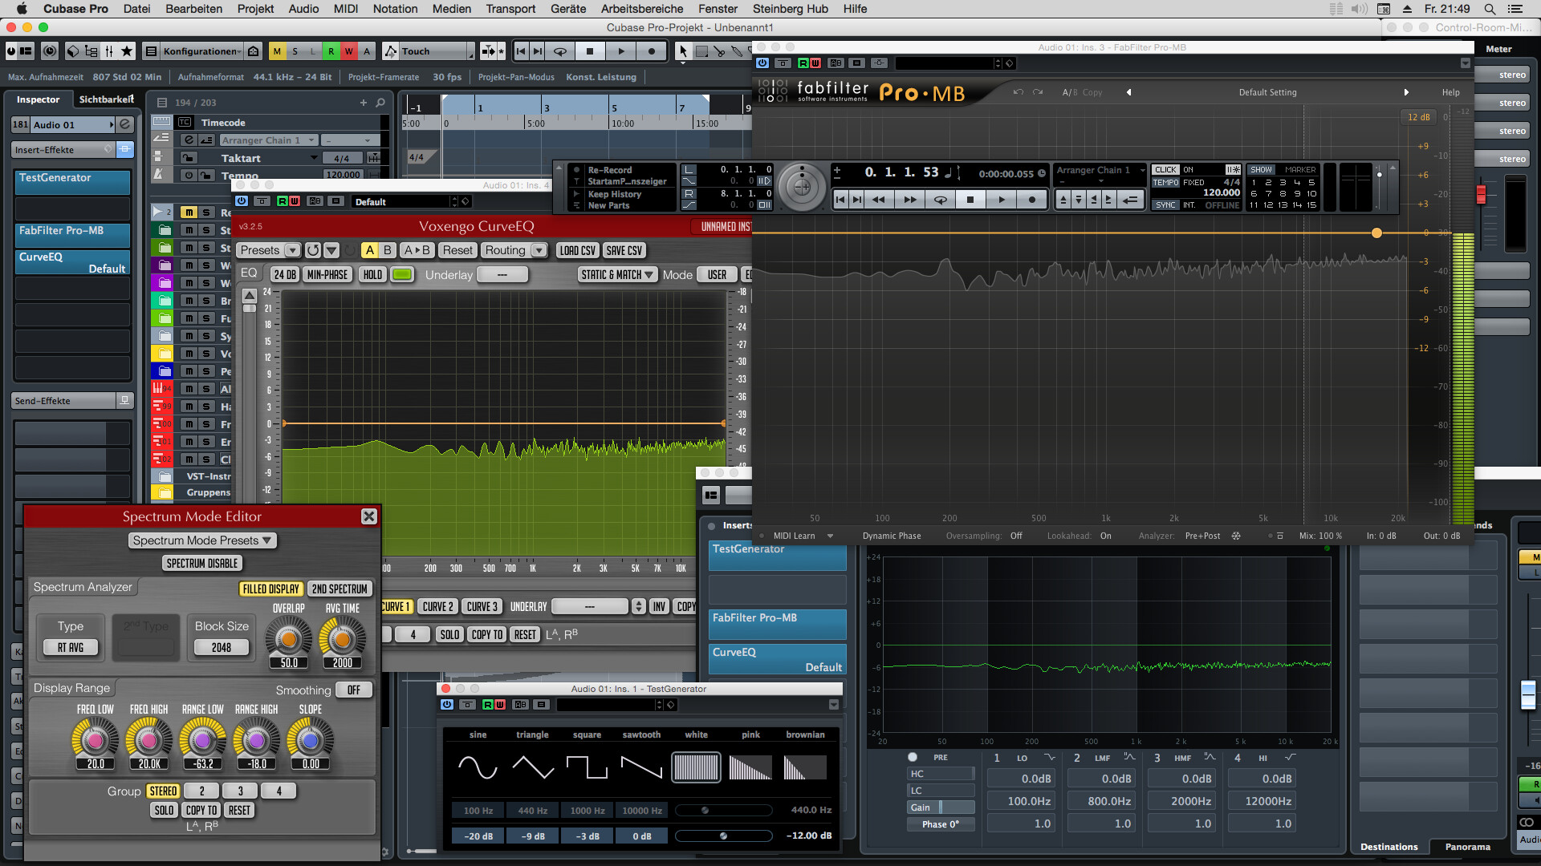Click the Help button in Pro-MB
This screenshot has height=866, width=1541.
point(1450,92)
